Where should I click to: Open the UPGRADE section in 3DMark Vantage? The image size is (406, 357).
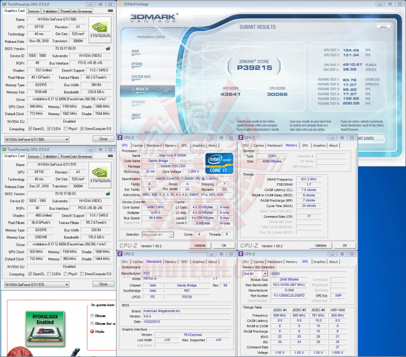coord(138,102)
